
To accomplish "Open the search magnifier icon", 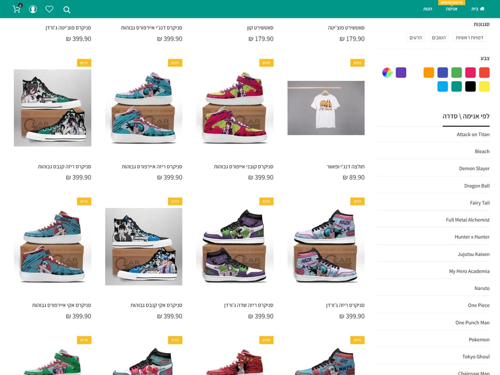I will pos(67,10).
